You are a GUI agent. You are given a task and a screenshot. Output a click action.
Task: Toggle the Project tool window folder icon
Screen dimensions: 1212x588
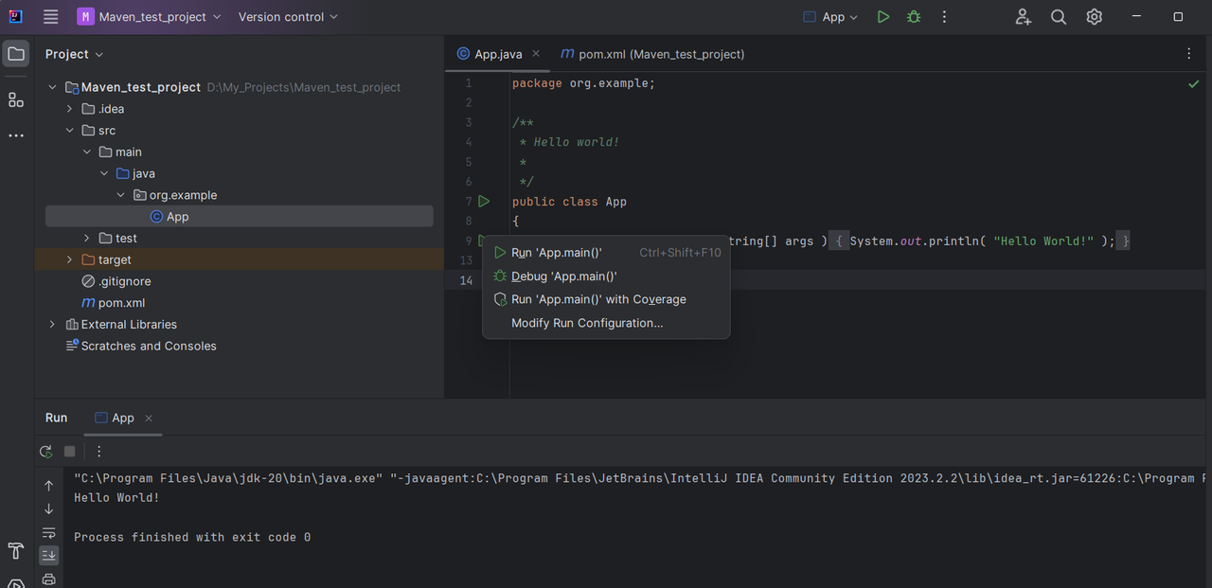tap(16, 54)
